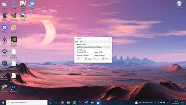Screen dimensions: 186x105
Task: Select the Notion desktop icon
Action: [x=23, y=17]
